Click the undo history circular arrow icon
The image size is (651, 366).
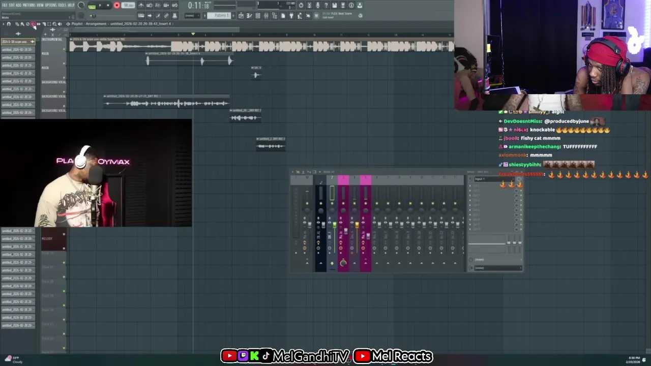pyautogui.click(x=301, y=5)
